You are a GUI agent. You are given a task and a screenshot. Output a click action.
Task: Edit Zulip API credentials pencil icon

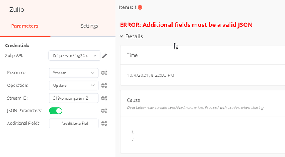(104, 56)
